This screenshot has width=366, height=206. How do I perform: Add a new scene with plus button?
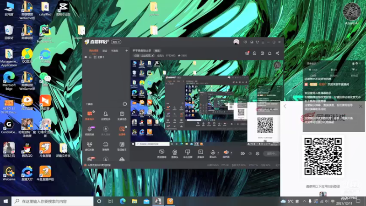[127, 50]
